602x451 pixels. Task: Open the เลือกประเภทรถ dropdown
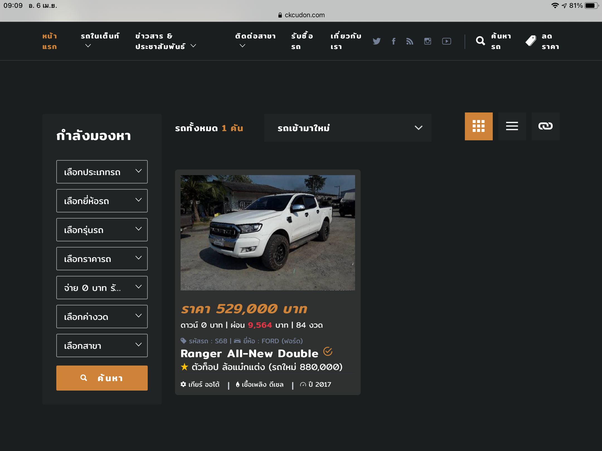pos(102,172)
